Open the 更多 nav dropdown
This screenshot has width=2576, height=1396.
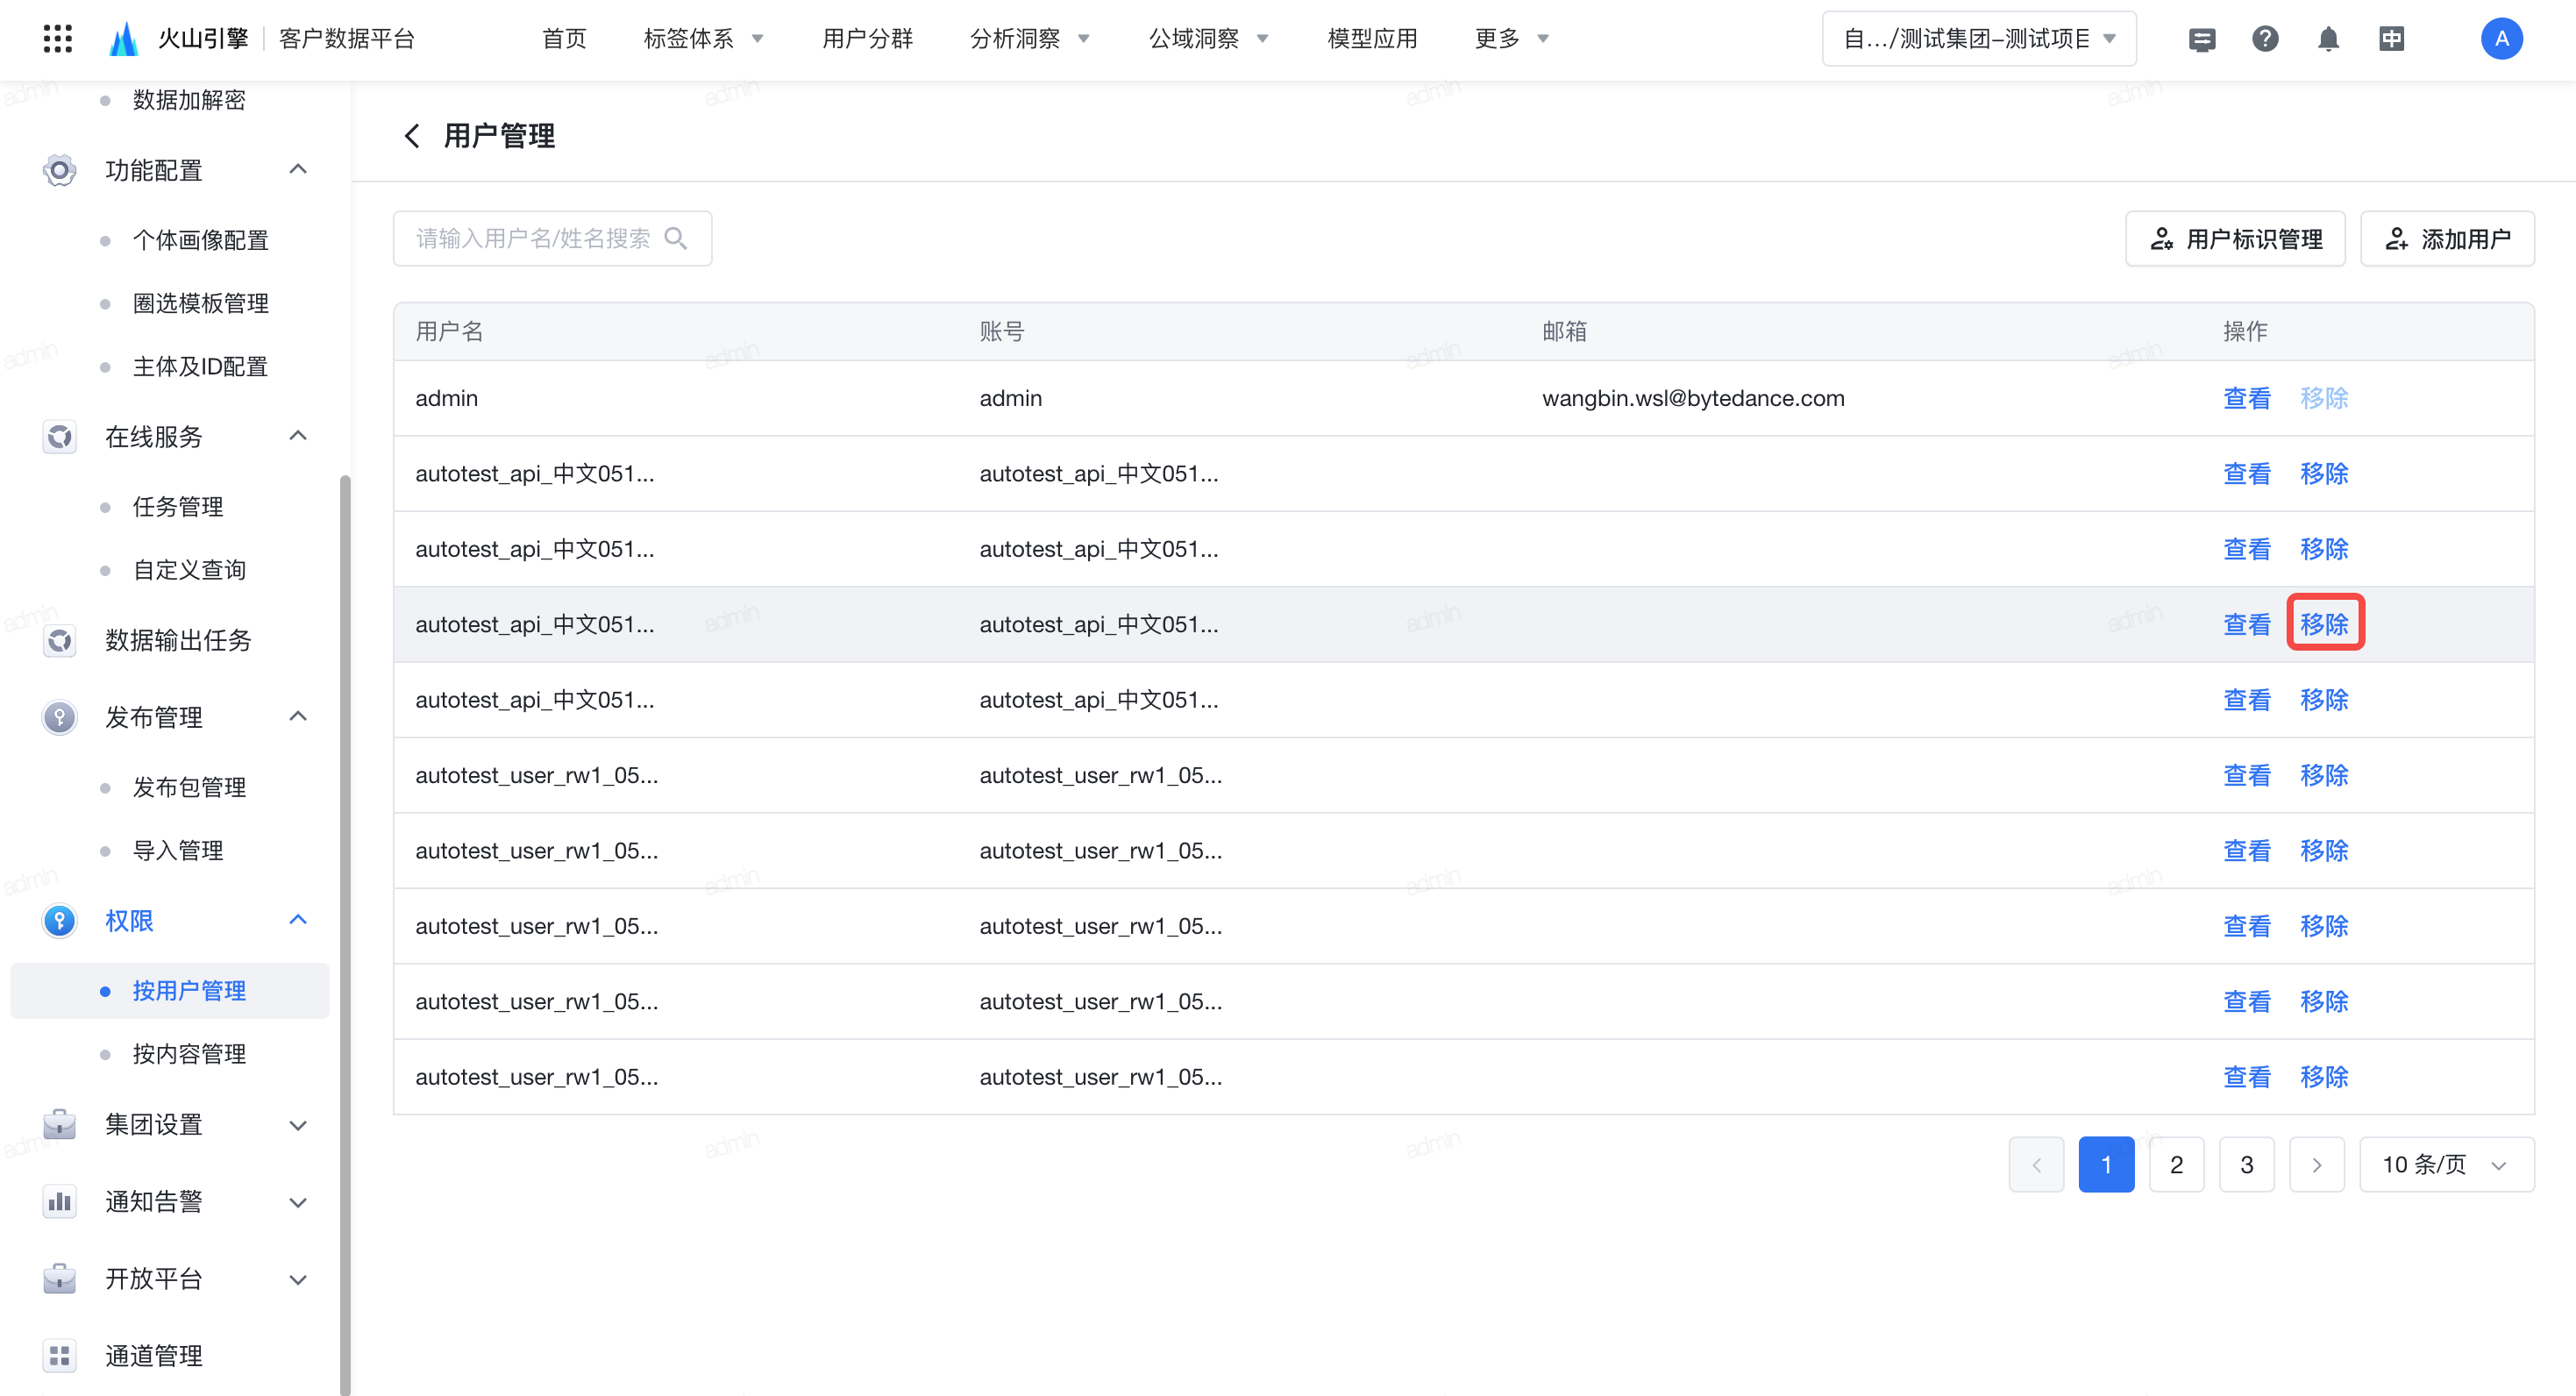click(x=1512, y=39)
